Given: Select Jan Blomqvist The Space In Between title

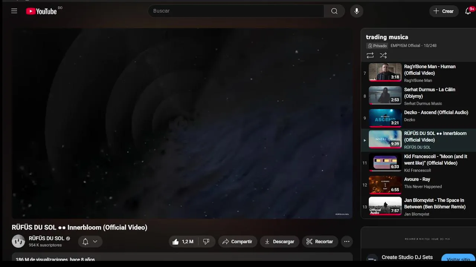Looking at the screenshot, I should pos(435,203).
